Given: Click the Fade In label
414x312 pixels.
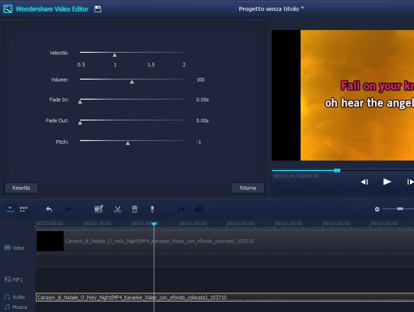Looking at the screenshot, I should coord(59,100).
